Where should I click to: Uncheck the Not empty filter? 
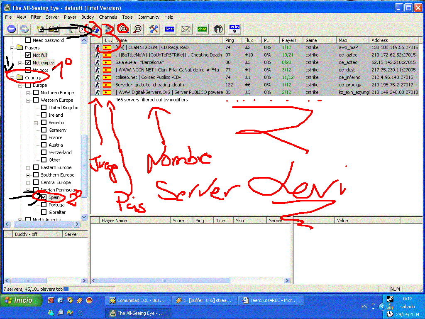(28, 63)
